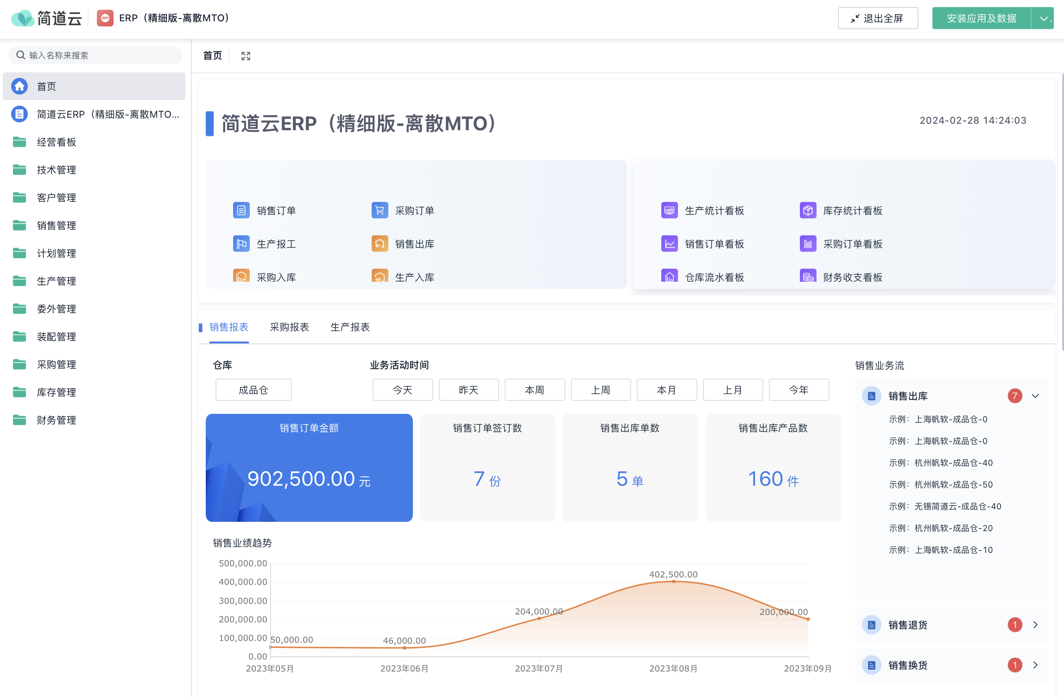Open the 仓库流水看板 warehouse flow icon
Image resolution: width=1064 pixels, height=697 pixels.
(x=669, y=276)
